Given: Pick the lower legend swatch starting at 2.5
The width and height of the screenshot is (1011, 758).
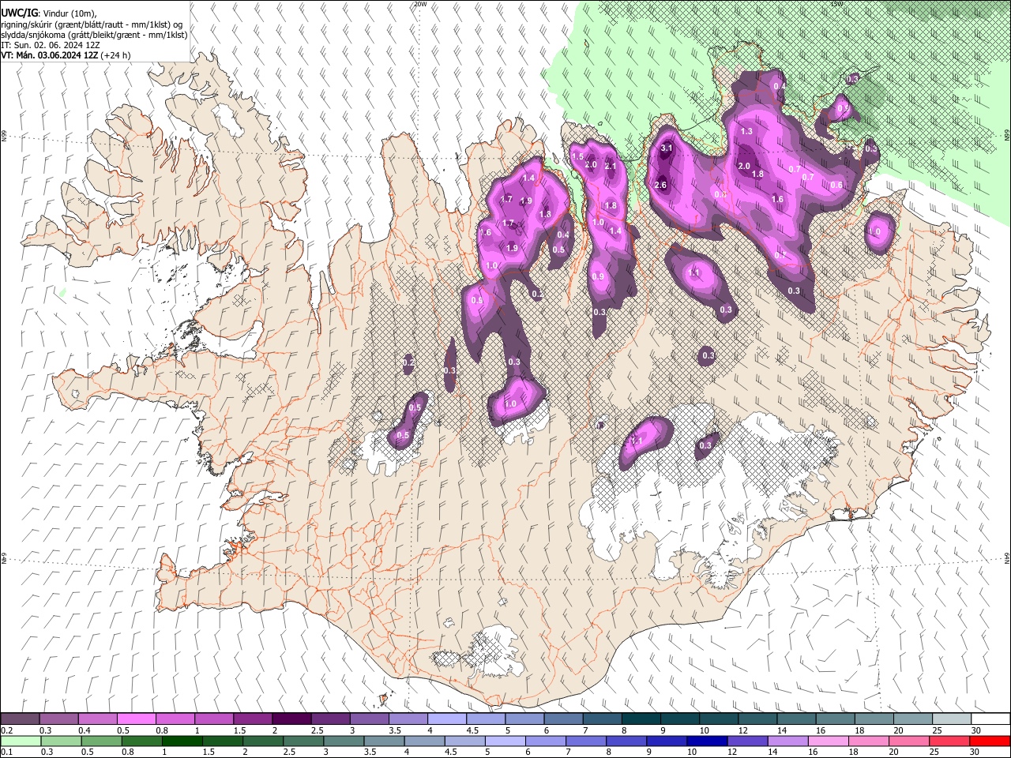Looking at the screenshot, I should tap(303, 741).
